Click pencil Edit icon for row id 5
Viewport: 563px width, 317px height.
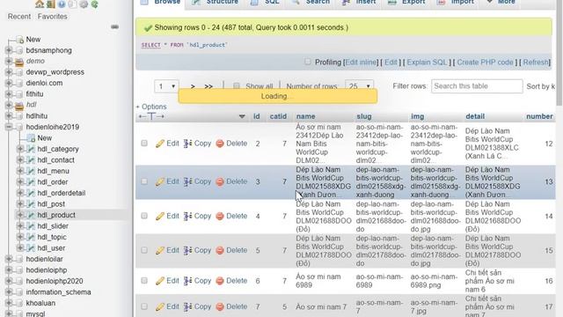[160, 250]
